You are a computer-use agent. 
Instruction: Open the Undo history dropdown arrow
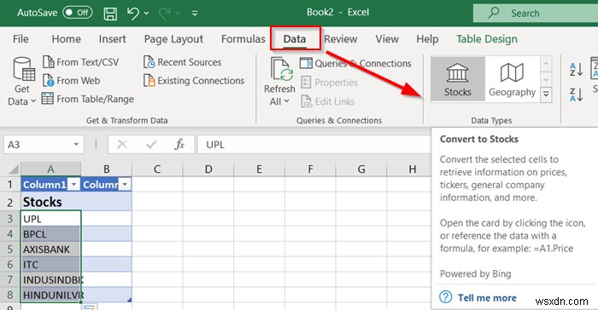click(146, 14)
